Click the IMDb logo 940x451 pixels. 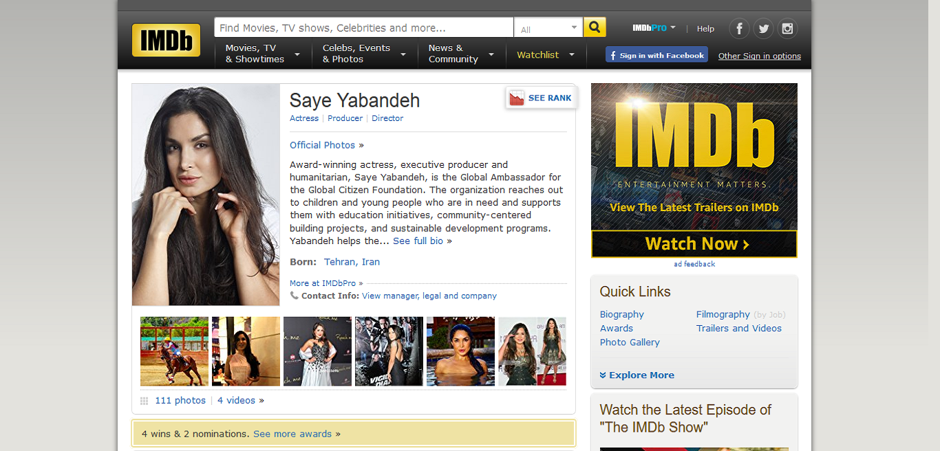pyautogui.click(x=166, y=41)
